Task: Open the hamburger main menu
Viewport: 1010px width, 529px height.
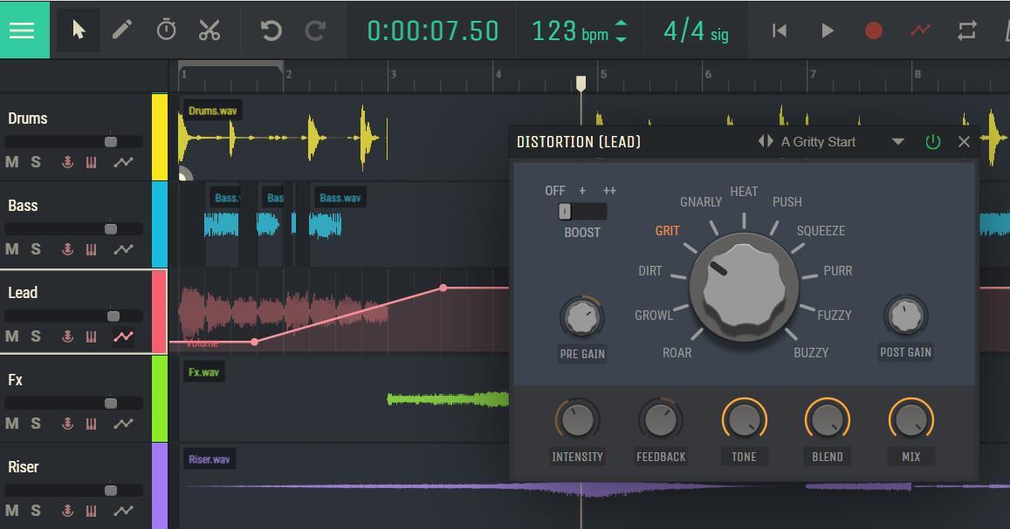Action: (22, 31)
